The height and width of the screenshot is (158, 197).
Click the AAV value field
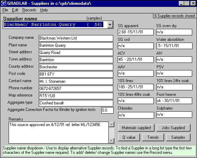coord(136,73)
